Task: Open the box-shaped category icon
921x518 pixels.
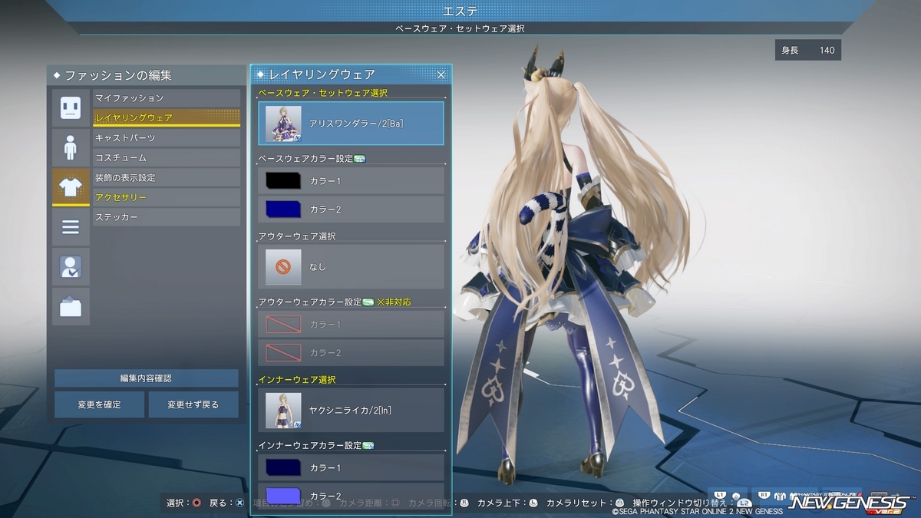Action: pyautogui.click(x=71, y=307)
